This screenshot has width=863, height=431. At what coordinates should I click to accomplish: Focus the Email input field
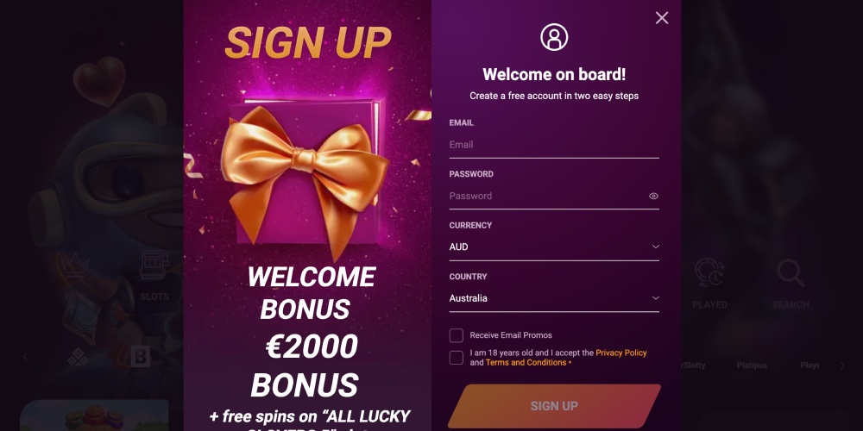click(554, 145)
